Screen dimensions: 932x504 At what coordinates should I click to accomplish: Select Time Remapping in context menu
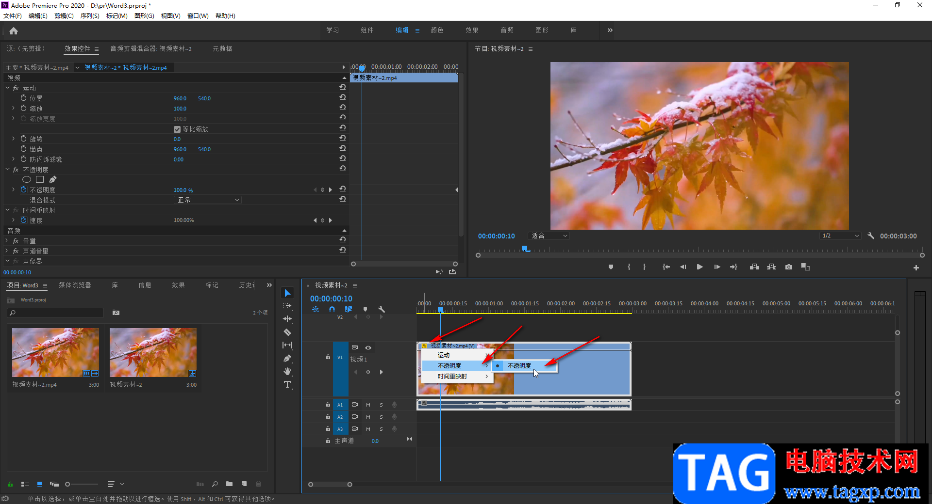pos(458,377)
